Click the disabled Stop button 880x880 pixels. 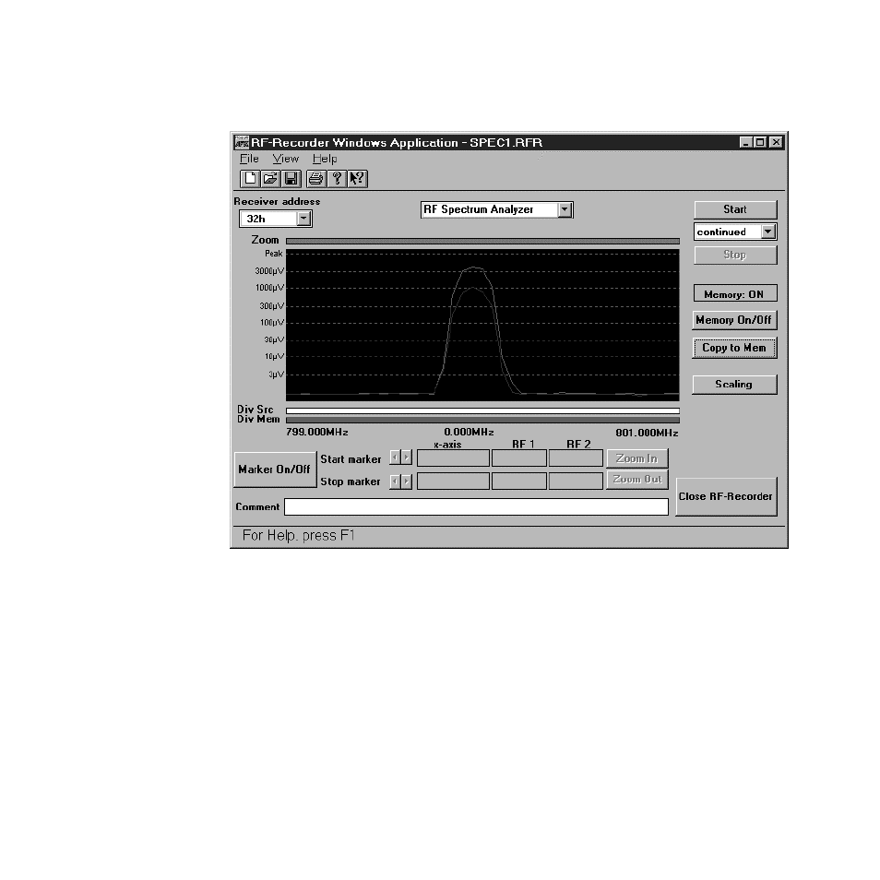click(x=735, y=255)
